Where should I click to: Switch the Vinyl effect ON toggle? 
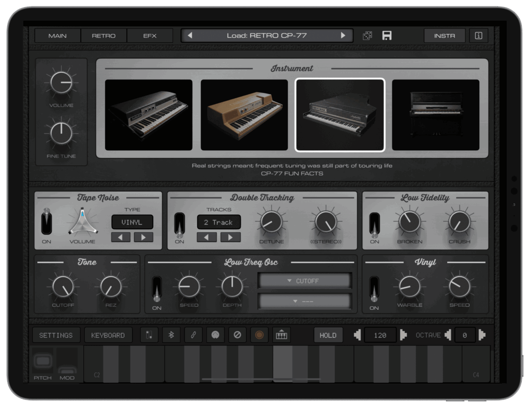(374, 290)
